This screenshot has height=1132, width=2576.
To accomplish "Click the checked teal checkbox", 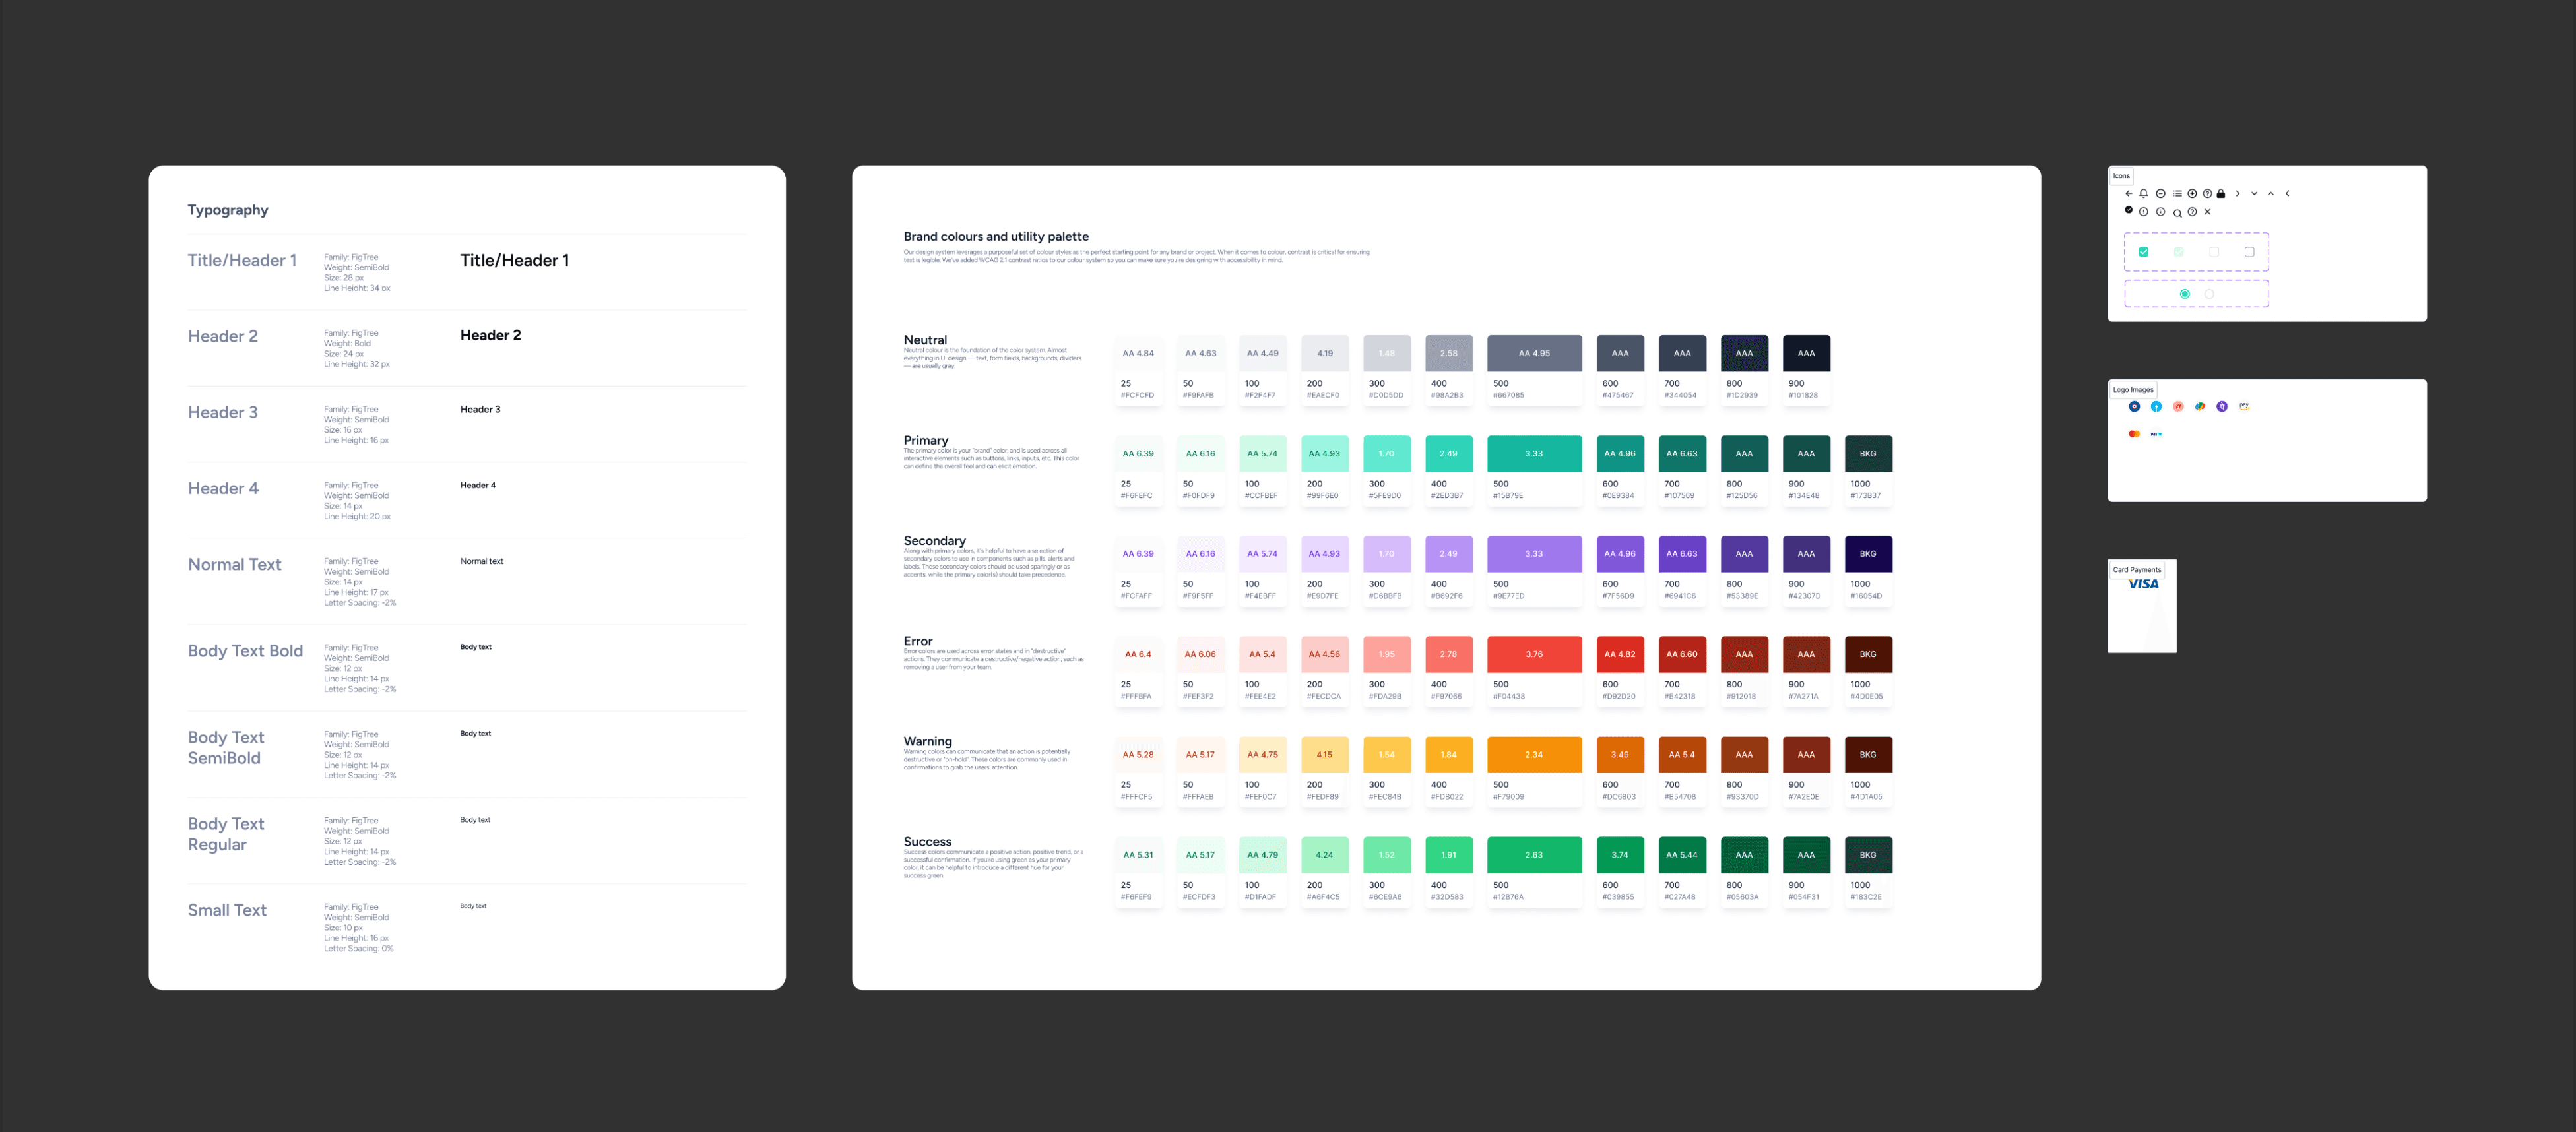I will (x=2144, y=252).
